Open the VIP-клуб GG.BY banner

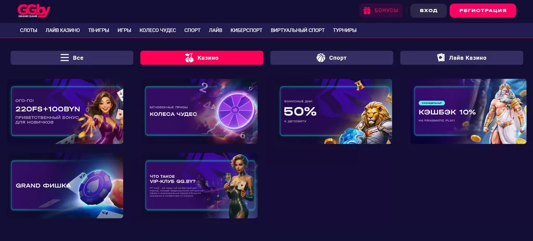[x=200, y=186]
